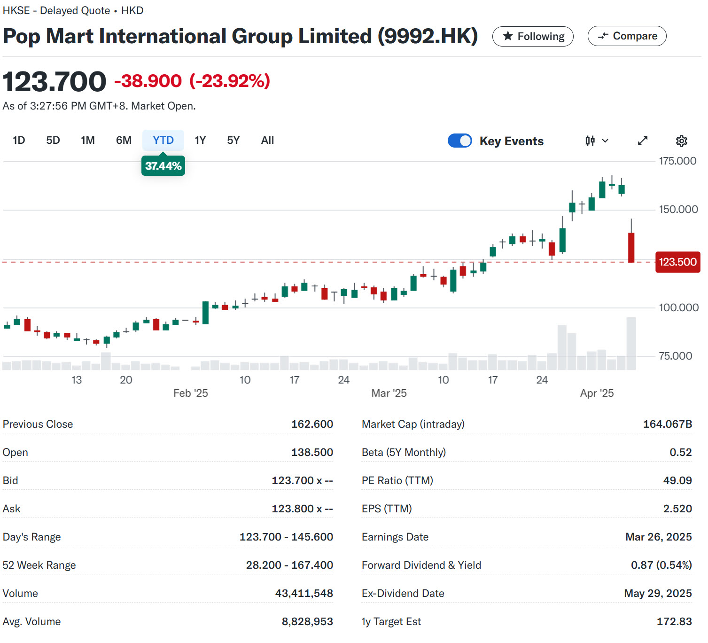Click the Earnings Date label

coord(395,537)
